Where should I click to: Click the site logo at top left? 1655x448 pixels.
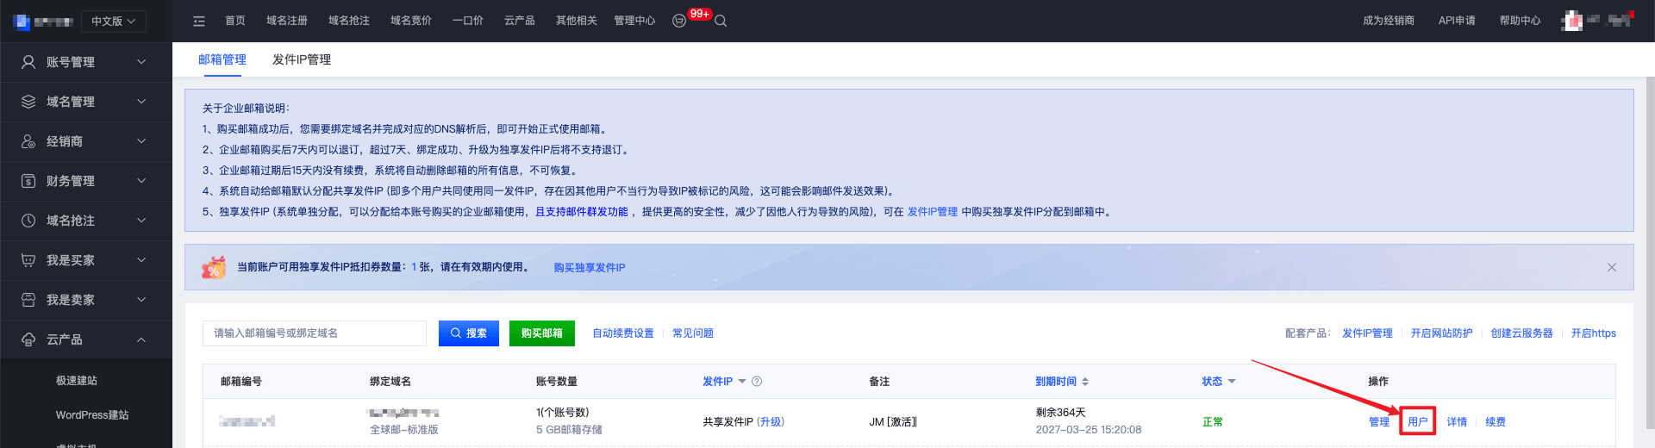(43, 21)
